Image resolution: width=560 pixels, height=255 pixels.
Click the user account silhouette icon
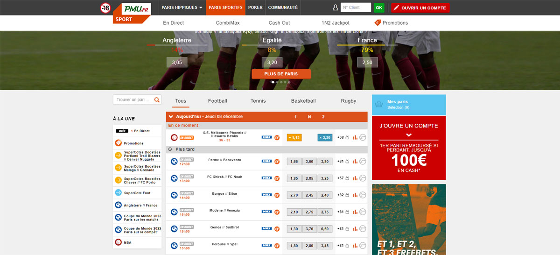click(335, 7)
